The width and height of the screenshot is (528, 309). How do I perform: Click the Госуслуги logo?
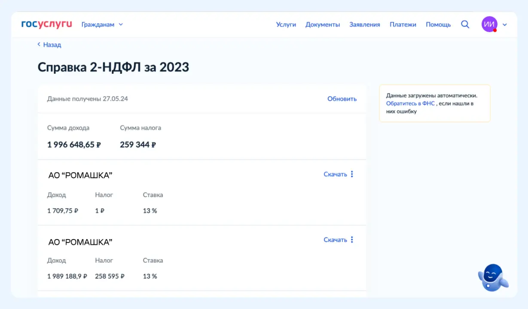point(46,24)
